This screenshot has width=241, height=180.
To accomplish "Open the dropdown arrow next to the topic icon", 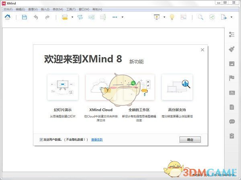I will tap(72, 17).
